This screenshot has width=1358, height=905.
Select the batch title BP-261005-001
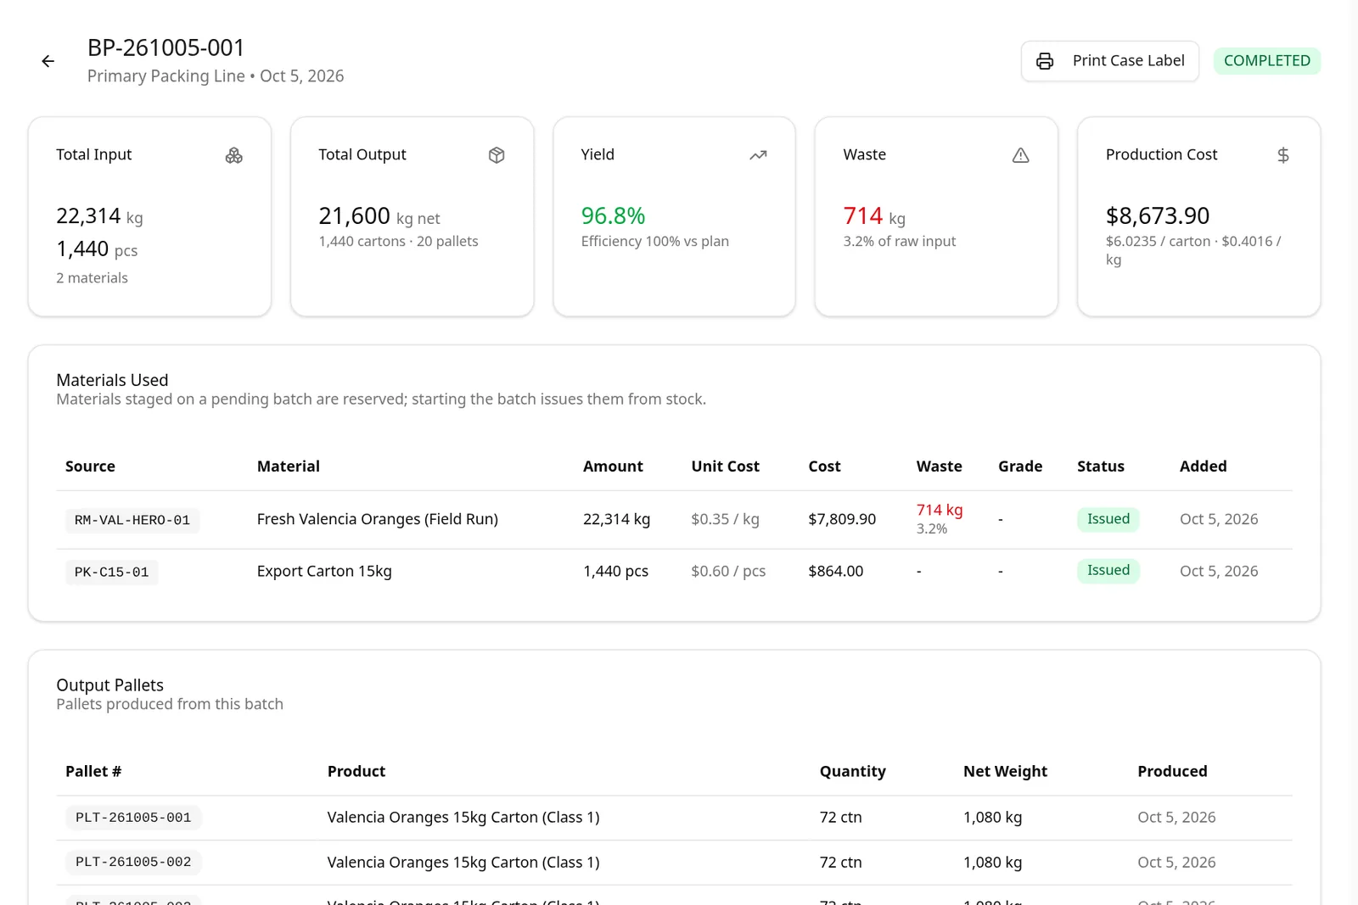[x=166, y=47]
